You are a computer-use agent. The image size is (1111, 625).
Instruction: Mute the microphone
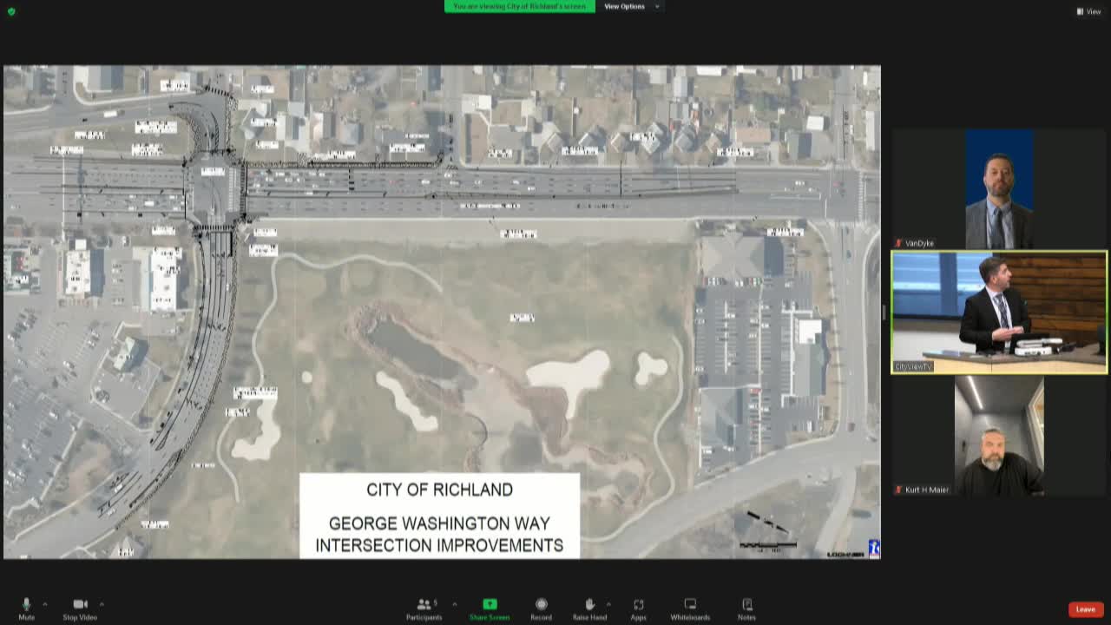point(26,605)
